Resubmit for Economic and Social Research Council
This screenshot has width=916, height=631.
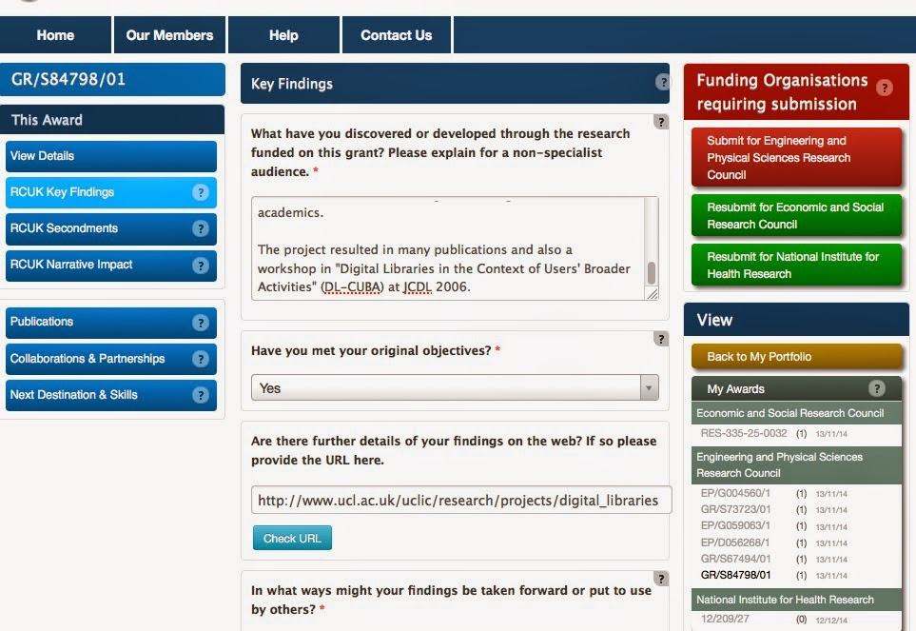point(797,216)
